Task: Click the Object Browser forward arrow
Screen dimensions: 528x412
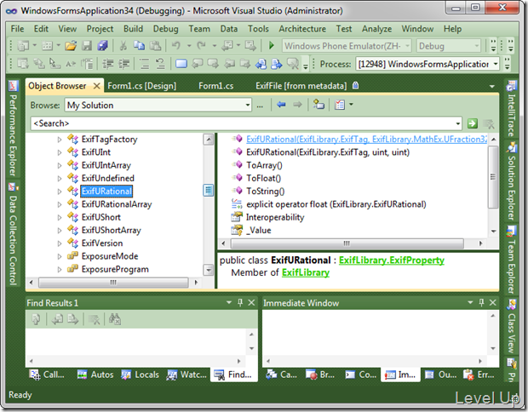Action: point(297,105)
